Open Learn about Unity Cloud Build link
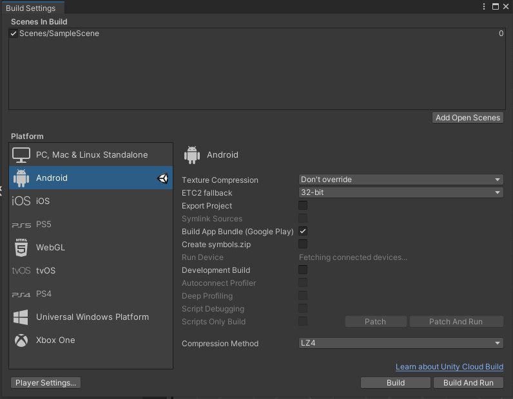The width and height of the screenshot is (513, 399). click(449, 367)
